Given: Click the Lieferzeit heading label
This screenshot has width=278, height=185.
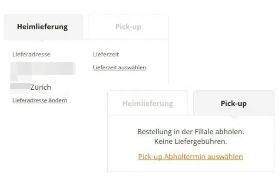Looking at the screenshot, I should (x=106, y=54).
